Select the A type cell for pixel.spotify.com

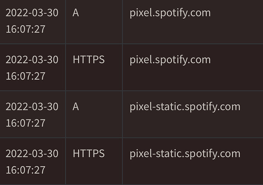[76, 13]
